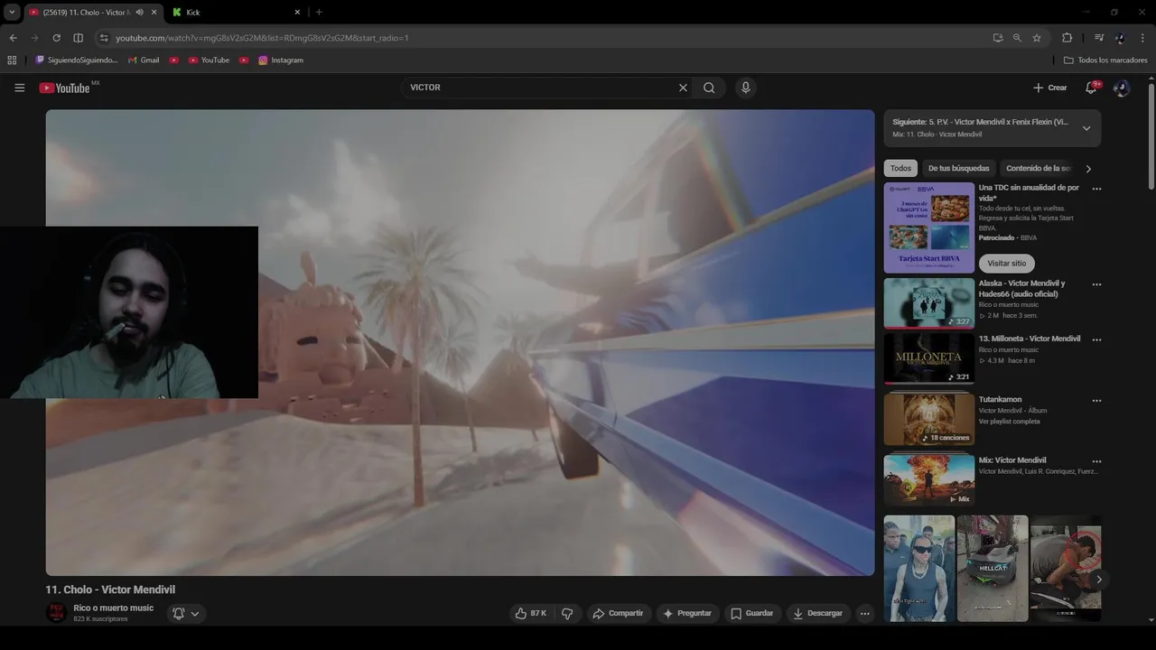Share the video with Compartir
The width and height of the screenshot is (1156, 650).
(x=618, y=613)
